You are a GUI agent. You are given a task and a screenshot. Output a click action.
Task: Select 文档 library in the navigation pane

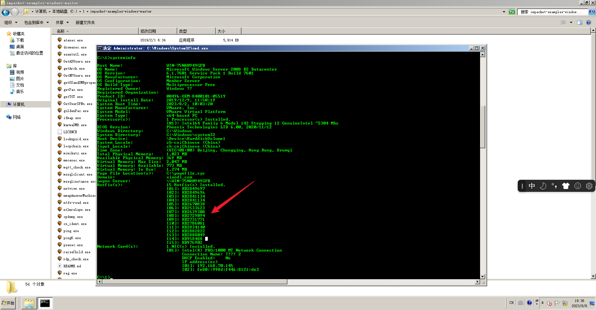(x=20, y=85)
